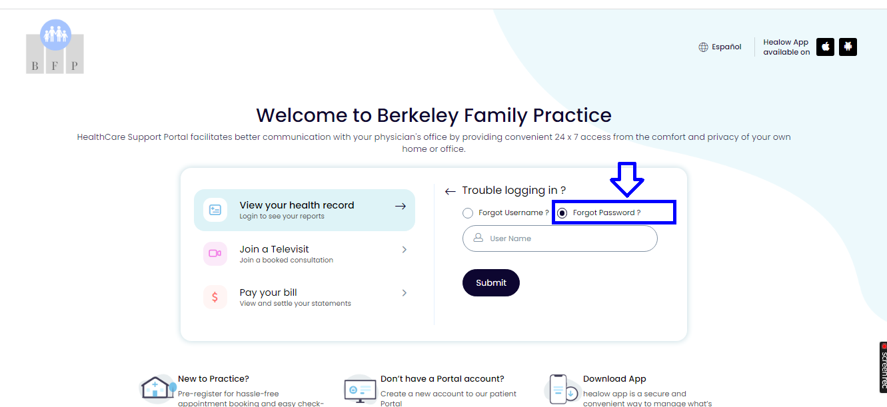Click the health record icon next to View your health record
This screenshot has width=887, height=407.
point(215,209)
